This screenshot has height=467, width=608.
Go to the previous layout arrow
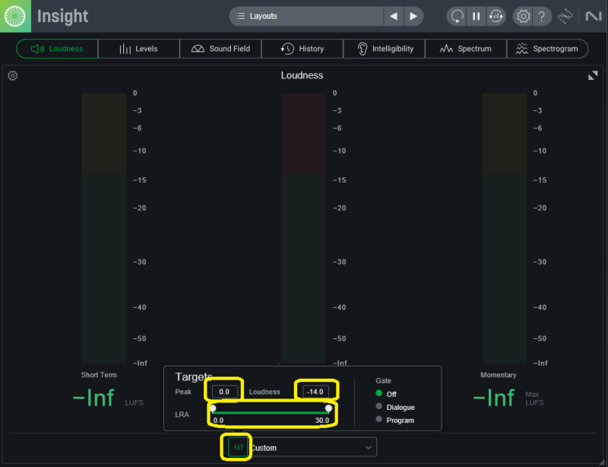point(393,16)
